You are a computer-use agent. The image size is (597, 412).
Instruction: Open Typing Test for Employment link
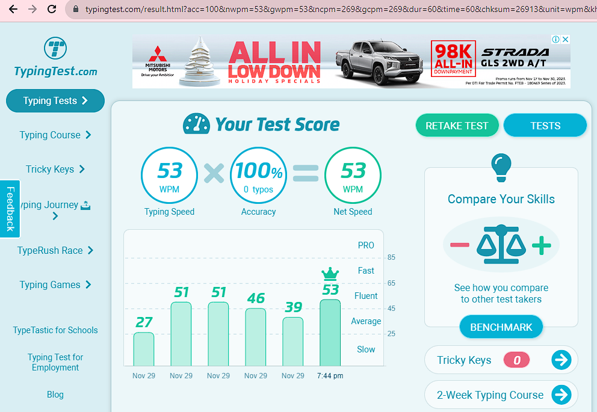(x=55, y=362)
